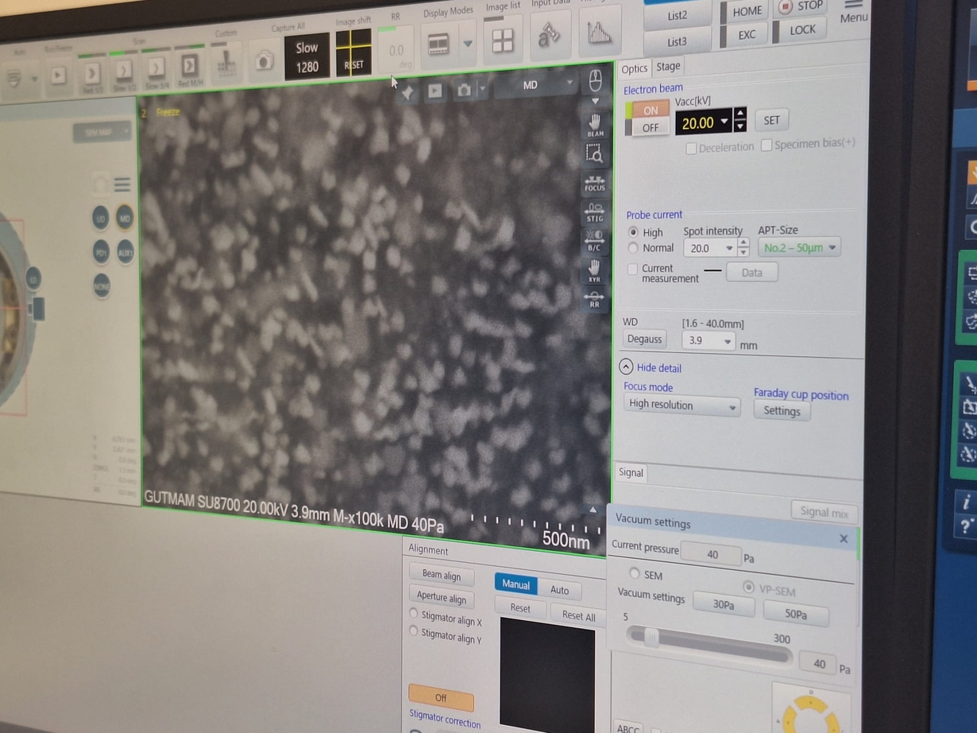This screenshot has width=977, height=733.
Task: Select the RR raster rotation tool
Action: [x=595, y=301]
